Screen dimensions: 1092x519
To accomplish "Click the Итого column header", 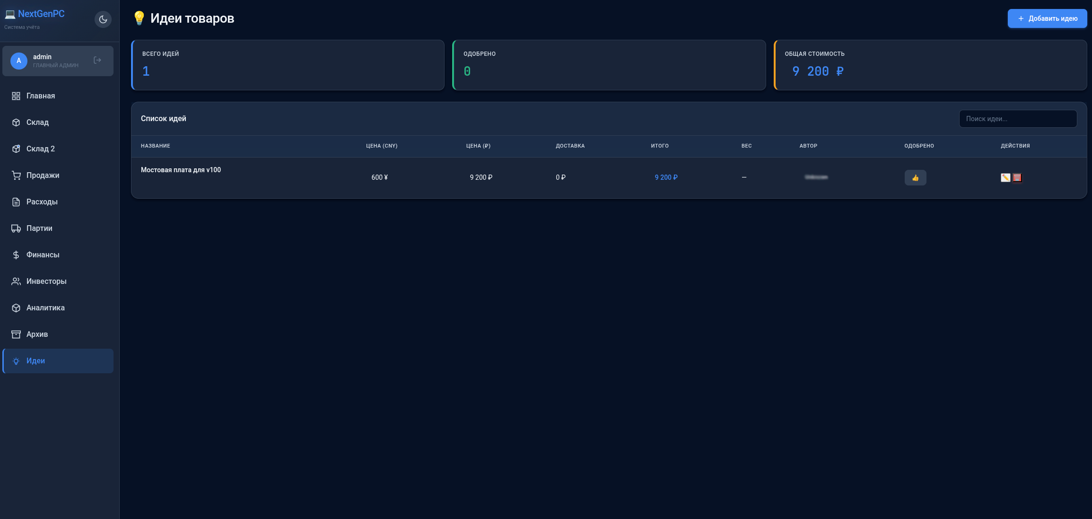I will pos(660,146).
